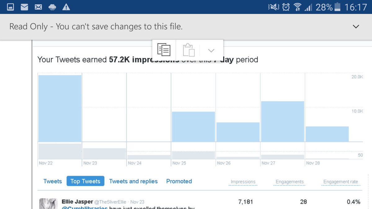
Task: Open Ellie Jasper's profile name link
Action: tap(77, 202)
